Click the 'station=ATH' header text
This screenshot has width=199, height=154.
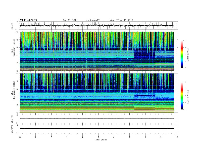pyautogui.click(x=93, y=20)
